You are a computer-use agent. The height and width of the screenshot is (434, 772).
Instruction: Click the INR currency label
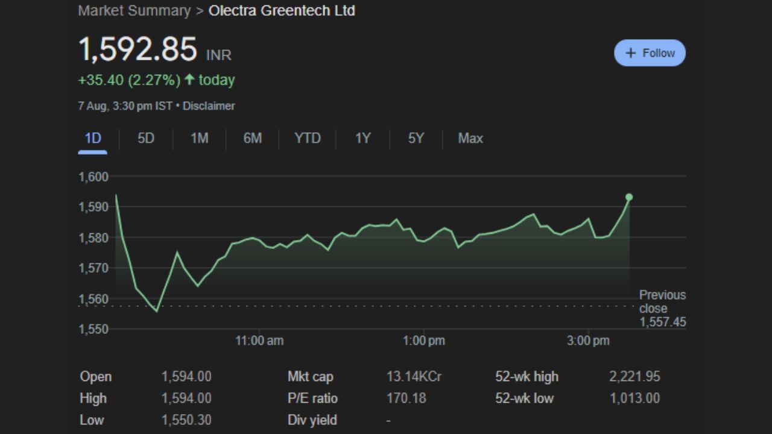(219, 55)
